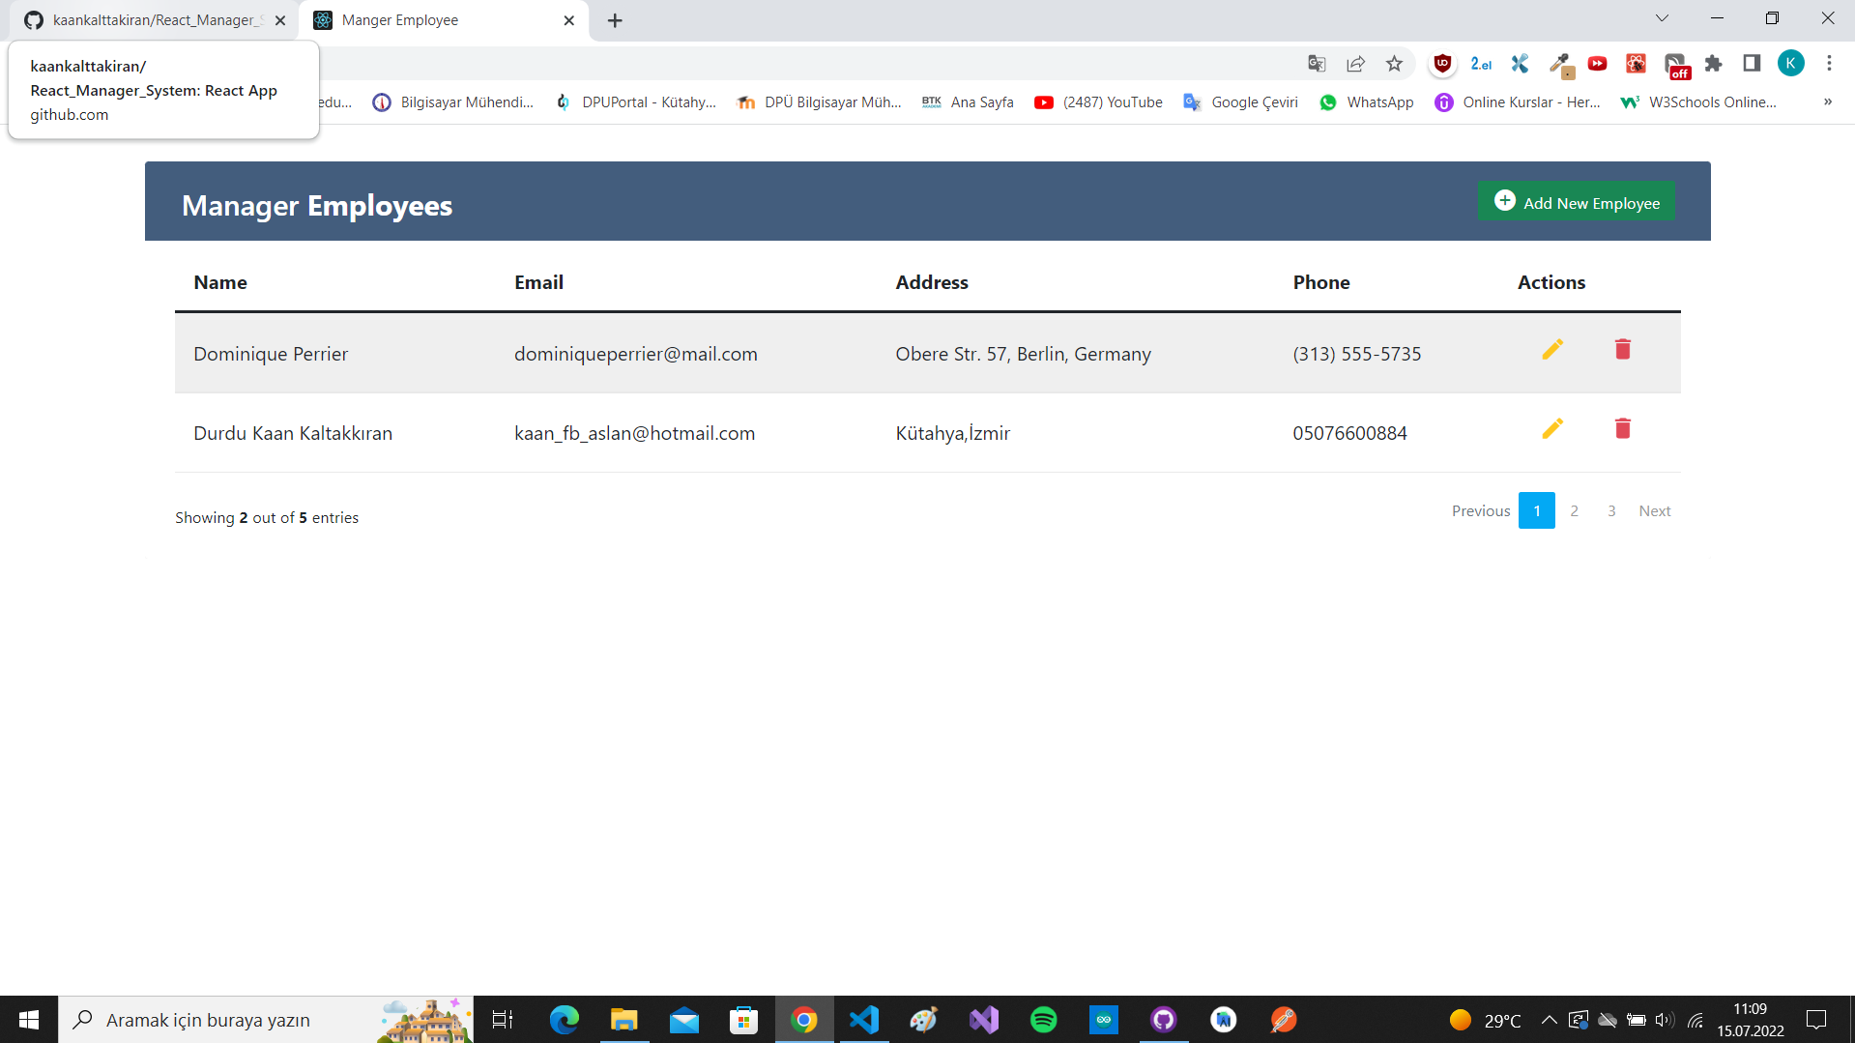Edit Durdu Kaan Kaltakkıran's record

click(x=1552, y=428)
